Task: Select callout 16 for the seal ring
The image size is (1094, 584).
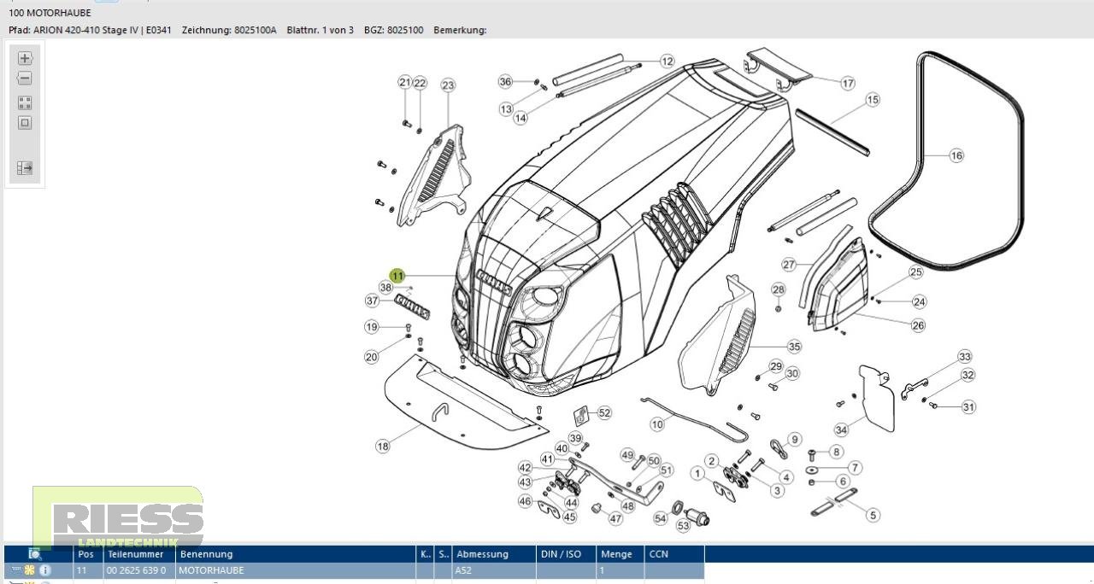Action: (x=956, y=155)
